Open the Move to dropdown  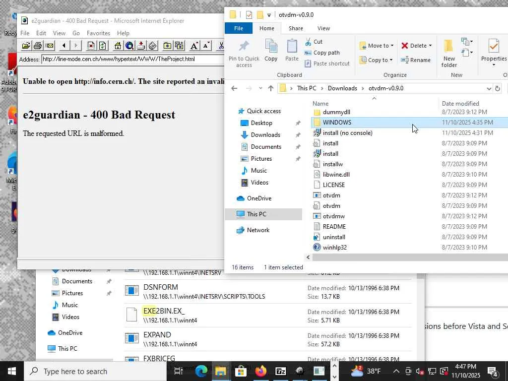377,46
